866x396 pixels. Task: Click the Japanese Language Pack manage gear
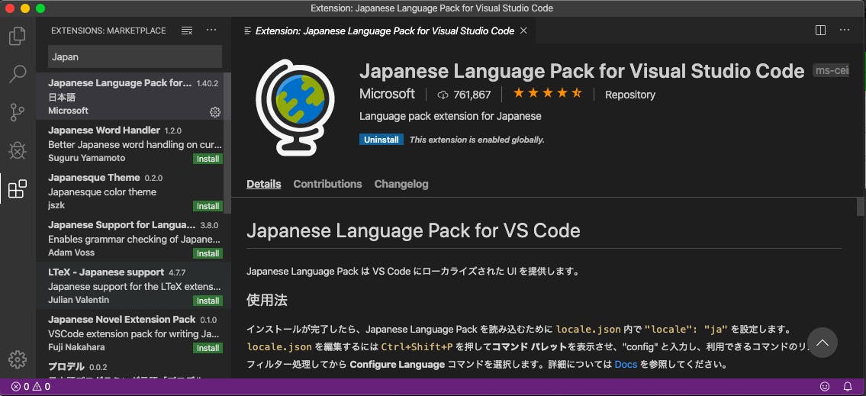click(215, 112)
